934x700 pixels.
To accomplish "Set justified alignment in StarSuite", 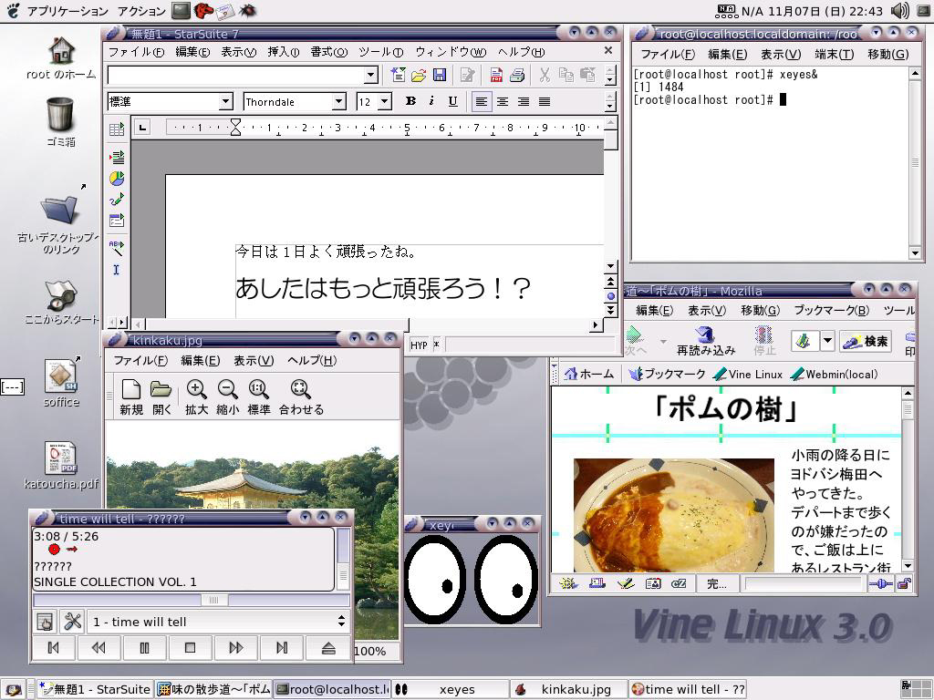I will tap(545, 102).
